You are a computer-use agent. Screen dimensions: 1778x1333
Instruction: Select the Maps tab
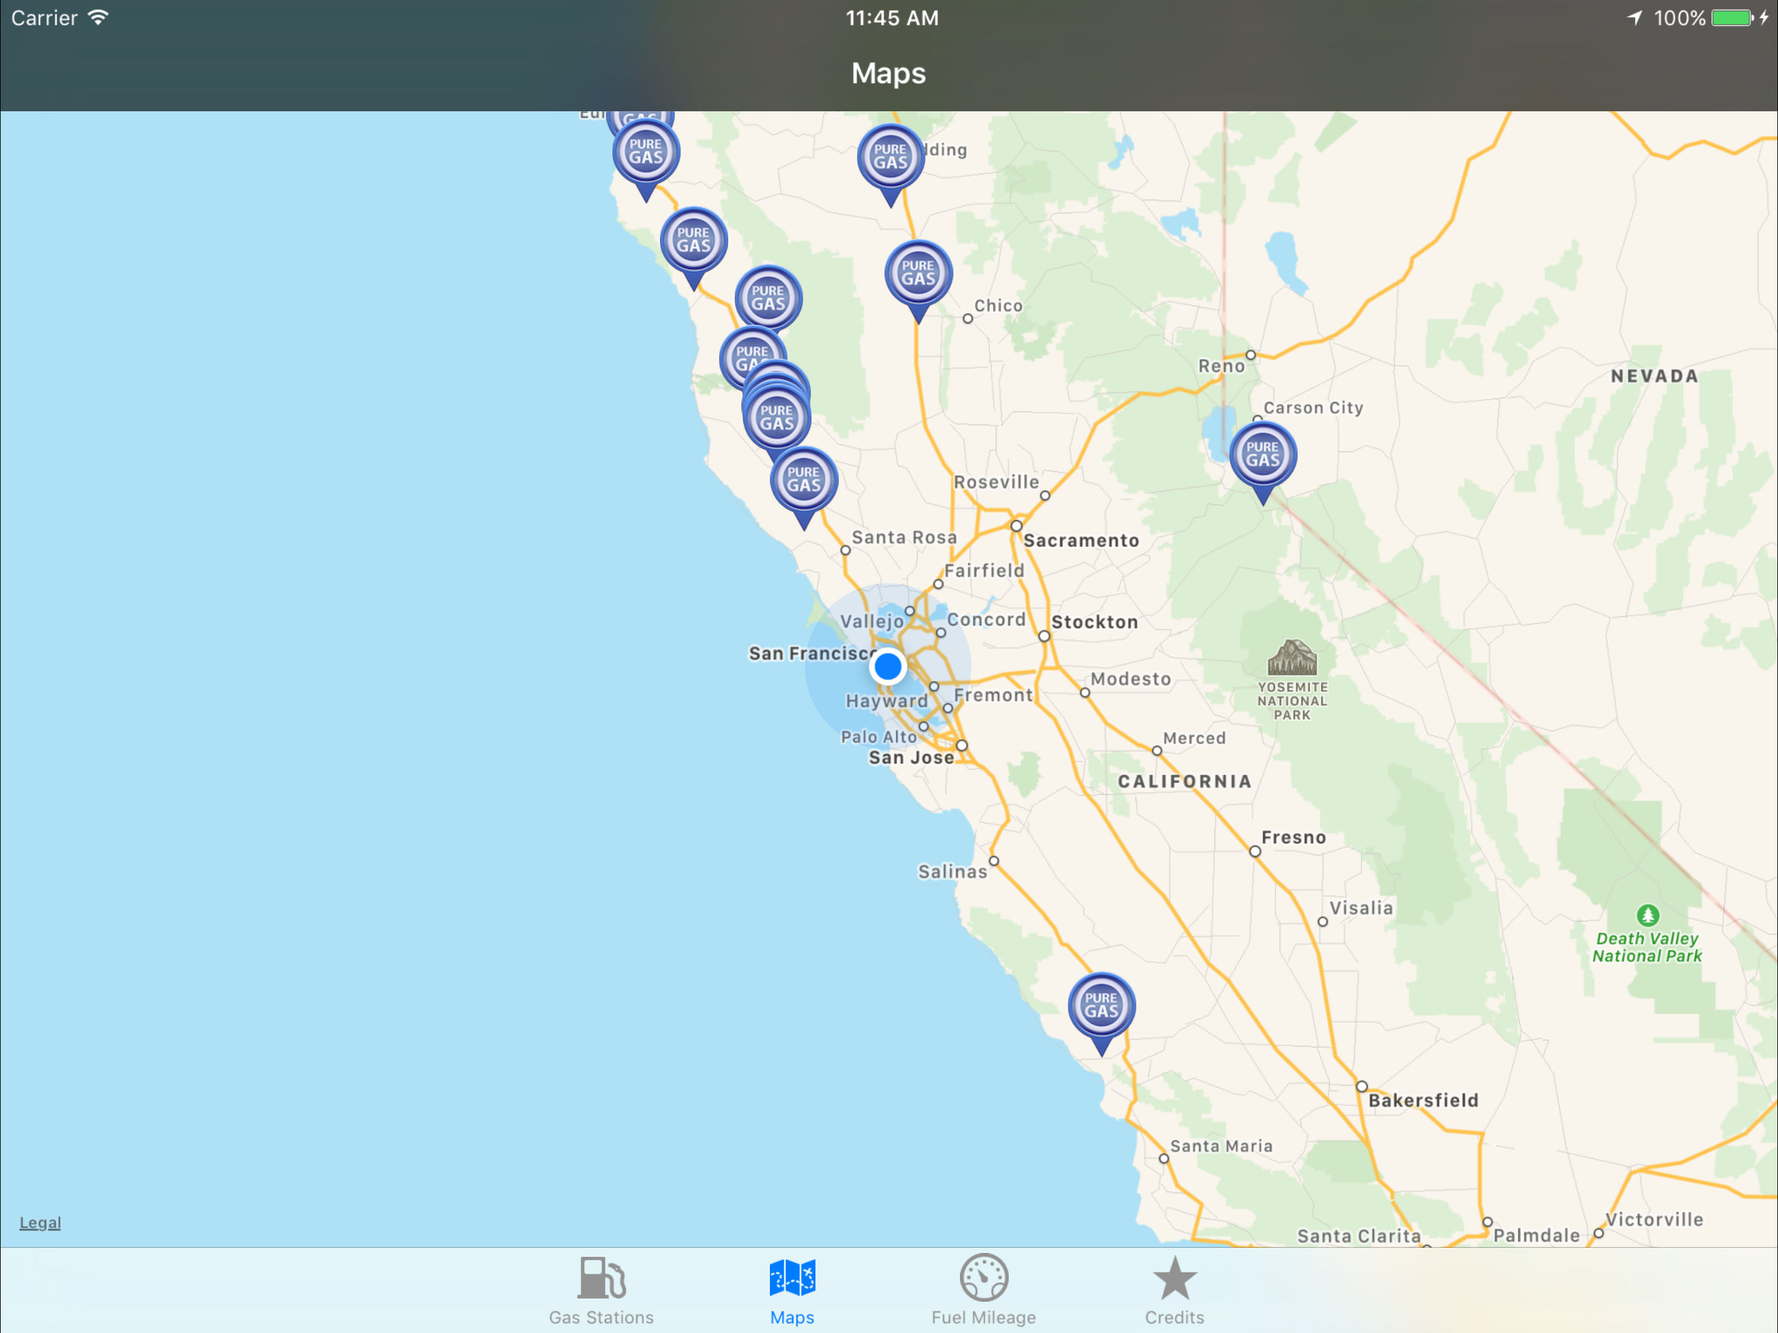(792, 1291)
